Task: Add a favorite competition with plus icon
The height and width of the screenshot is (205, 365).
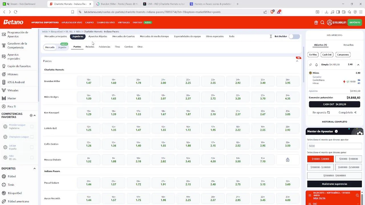Action: pyautogui.click(x=31, y=115)
